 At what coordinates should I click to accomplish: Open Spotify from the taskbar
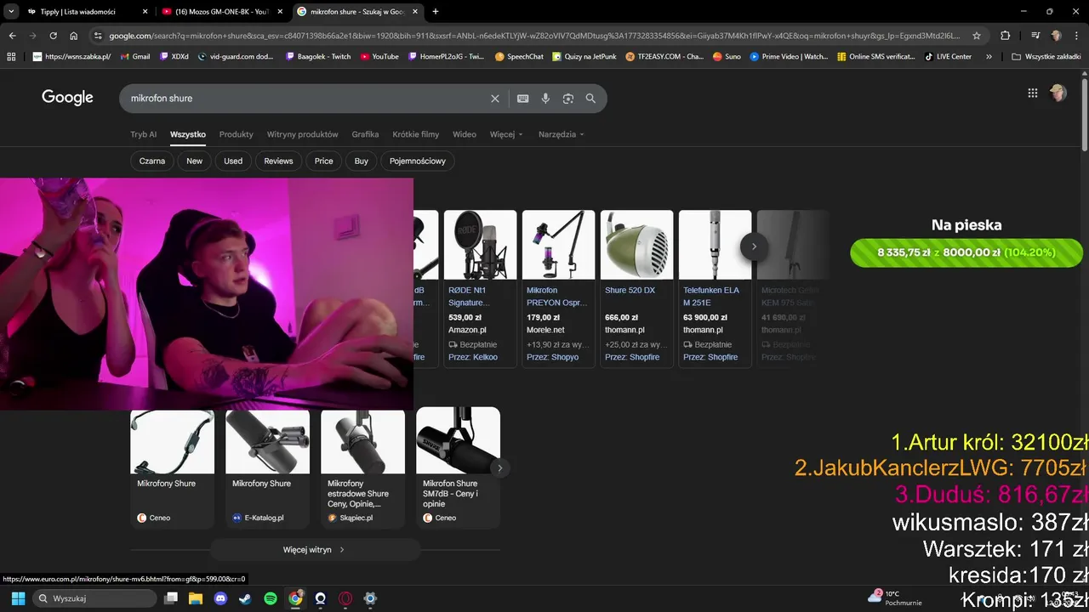[x=271, y=598]
